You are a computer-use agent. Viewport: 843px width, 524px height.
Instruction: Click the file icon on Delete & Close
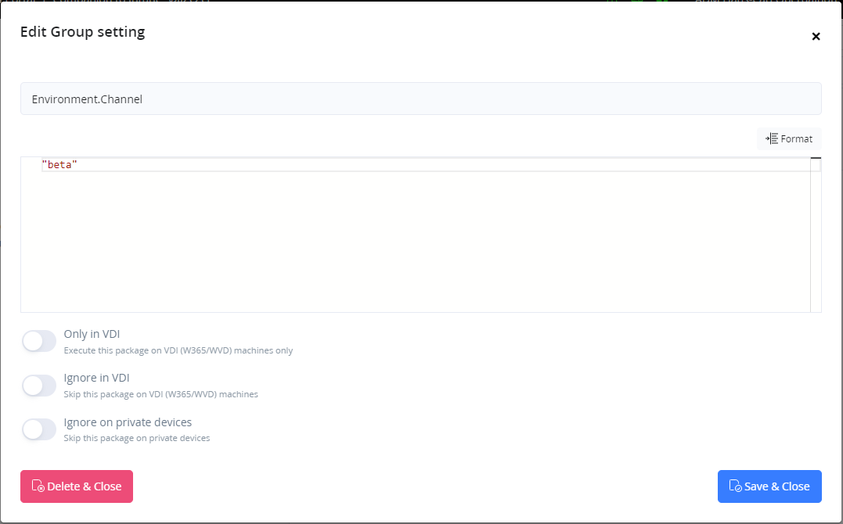(x=38, y=486)
